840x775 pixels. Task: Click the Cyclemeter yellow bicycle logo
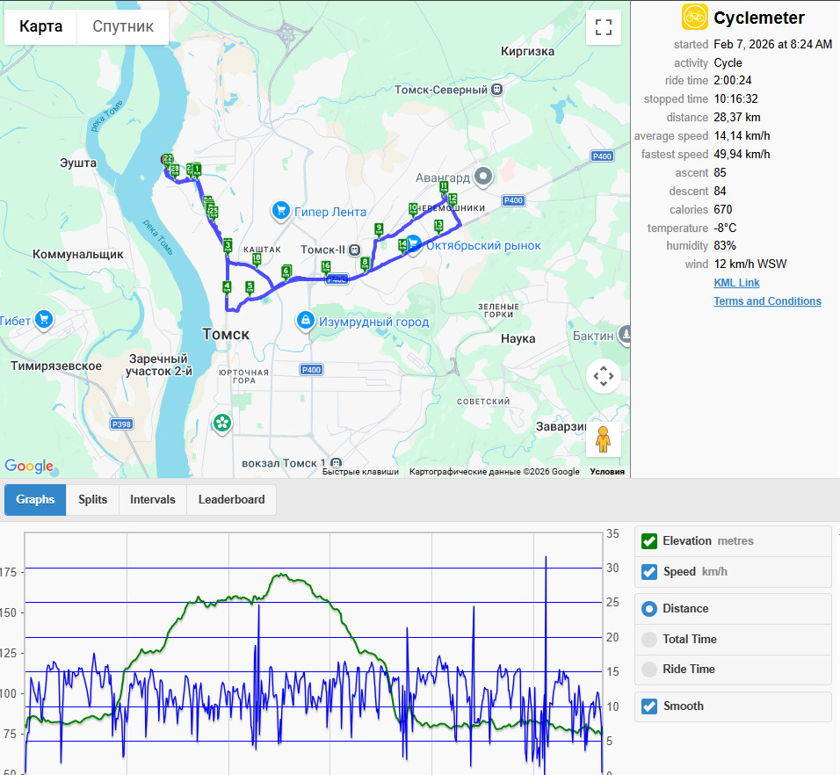694,18
